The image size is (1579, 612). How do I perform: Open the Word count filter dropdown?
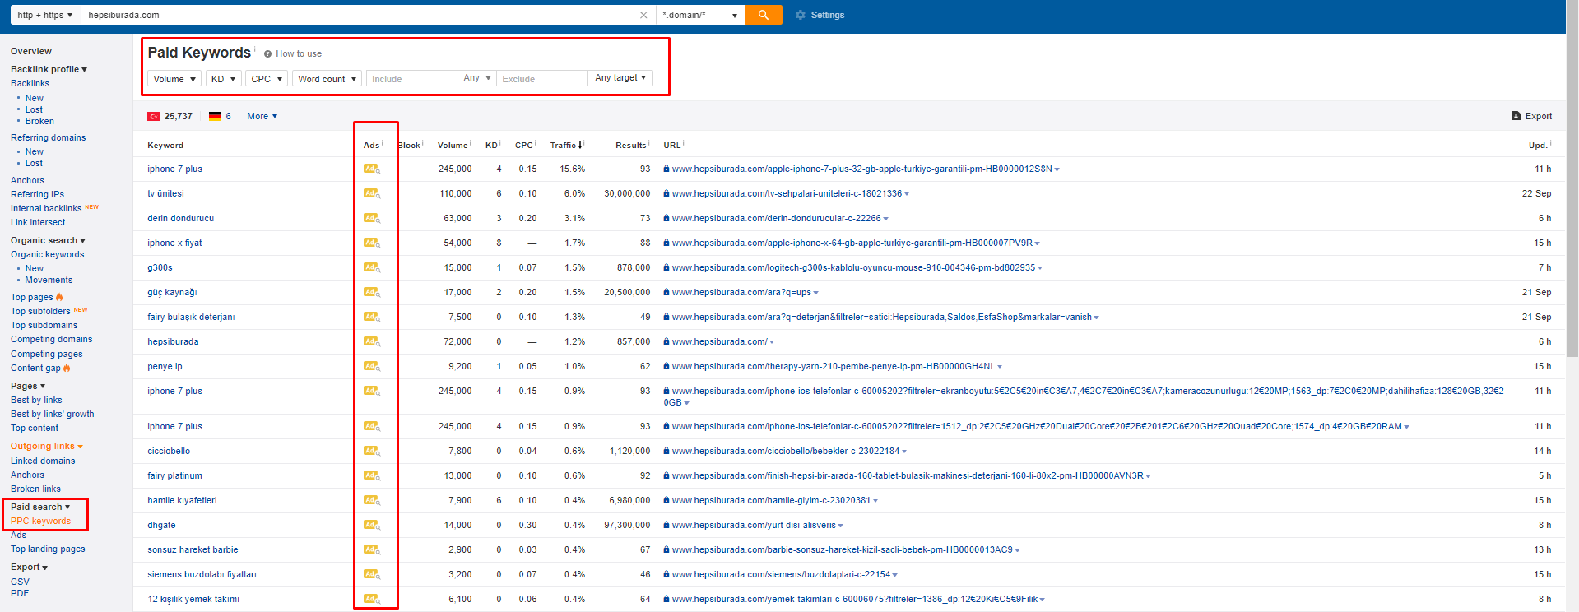pyautogui.click(x=327, y=79)
